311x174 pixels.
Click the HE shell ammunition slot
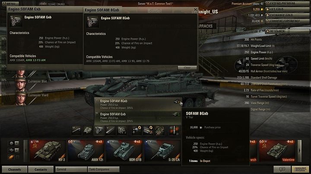175,130
